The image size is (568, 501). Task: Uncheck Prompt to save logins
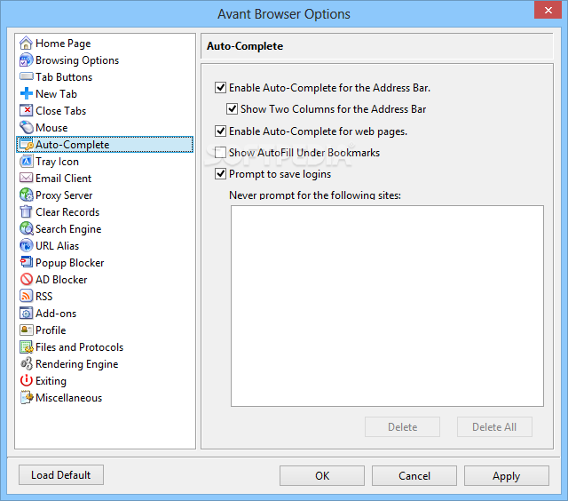coord(220,174)
